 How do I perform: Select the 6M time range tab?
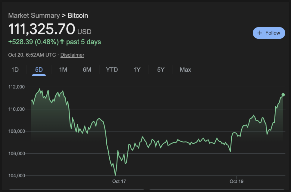(87, 70)
